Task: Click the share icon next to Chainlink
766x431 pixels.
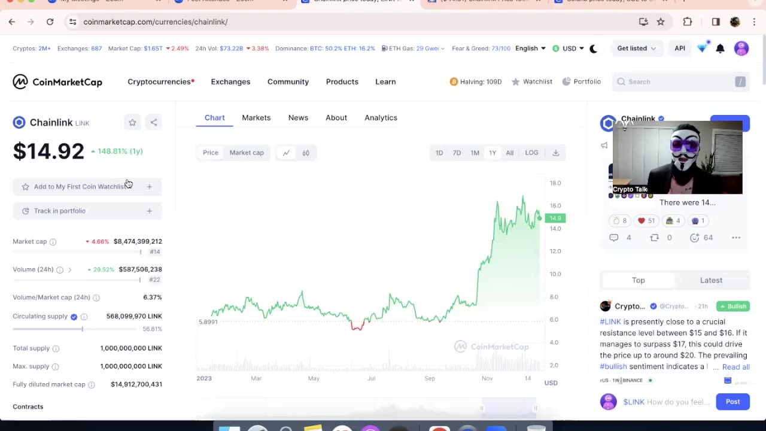Action: point(154,123)
